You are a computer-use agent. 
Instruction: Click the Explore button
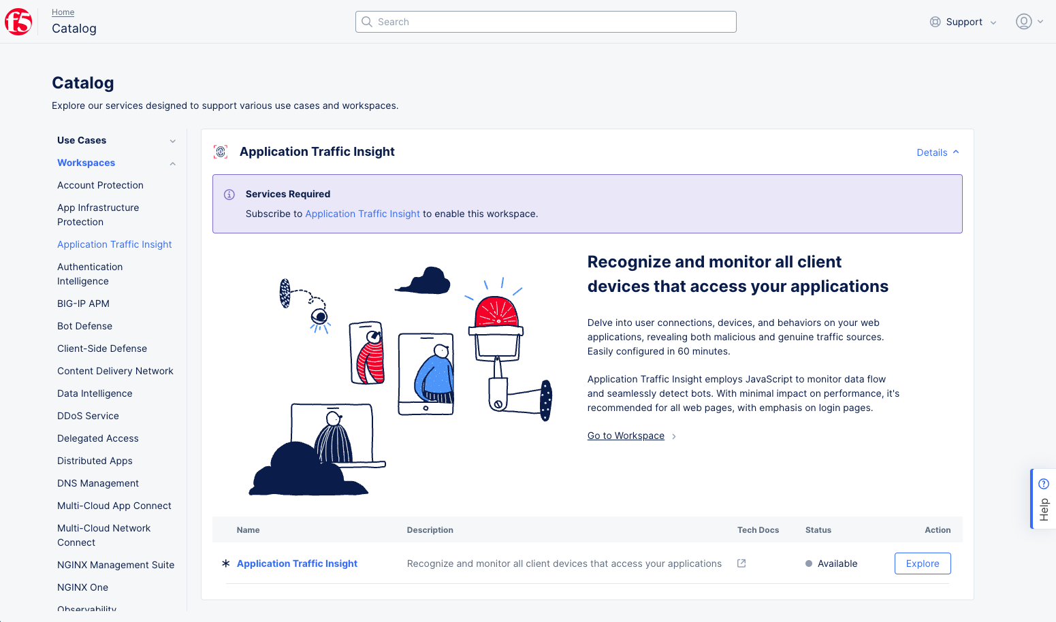click(922, 563)
